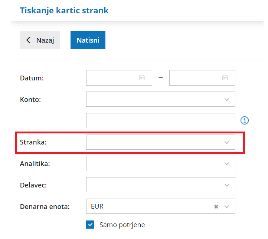Click the Tiskanje kartic strank heading
This screenshot has width=268, height=239.
pos(64,10)
